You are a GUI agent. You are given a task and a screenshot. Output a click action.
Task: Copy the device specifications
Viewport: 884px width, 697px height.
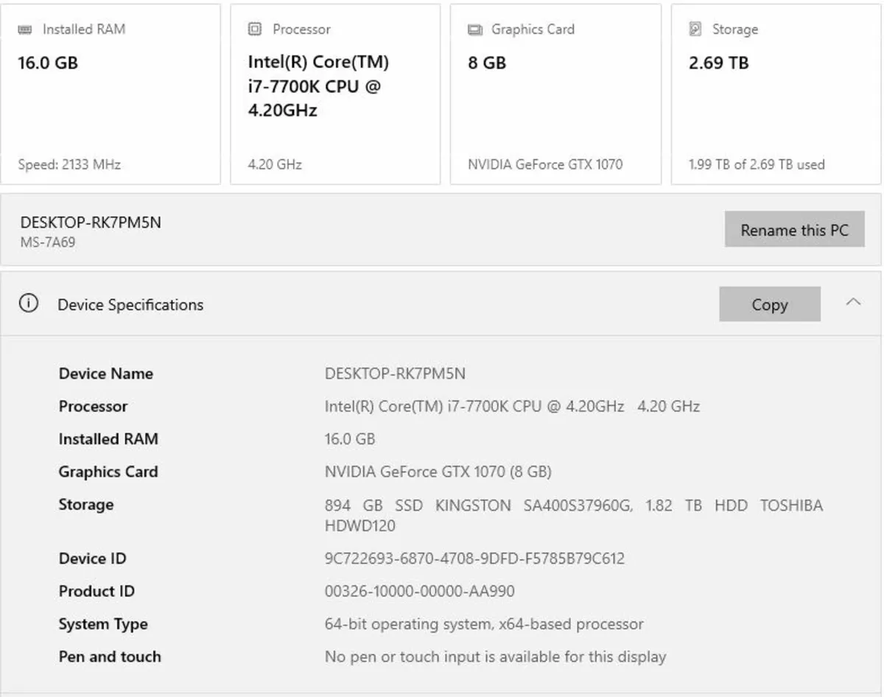(x=770, y=304)
